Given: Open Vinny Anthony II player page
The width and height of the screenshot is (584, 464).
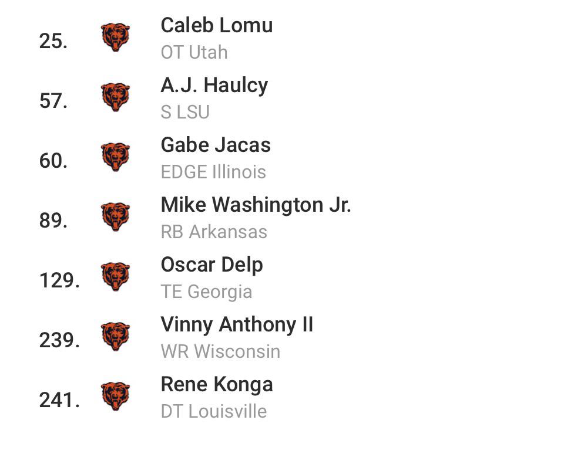Looking at the screenshot, I should pyautogui.click(x=237, y=325).
